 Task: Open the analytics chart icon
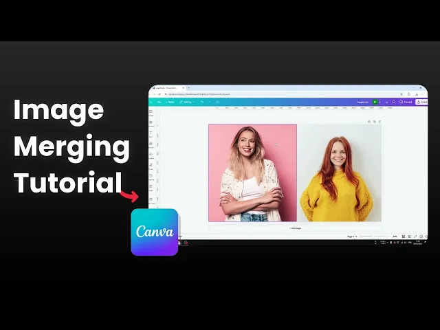pyautogui.click(x=387, y=102)
